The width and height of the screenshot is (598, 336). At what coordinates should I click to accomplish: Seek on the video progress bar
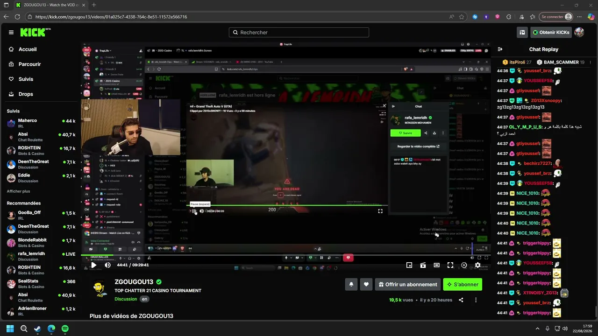pos(286,255)
